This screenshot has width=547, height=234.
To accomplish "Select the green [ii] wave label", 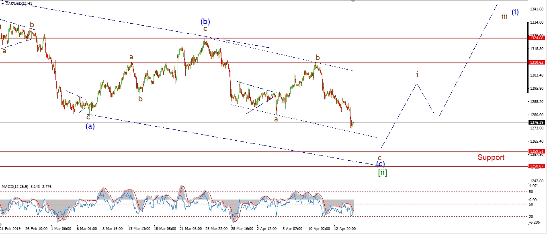I will (382, 173).
